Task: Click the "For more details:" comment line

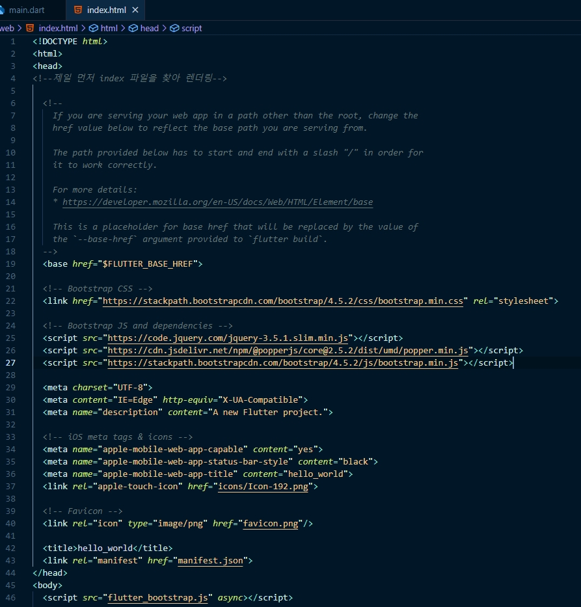Action: 95,190
